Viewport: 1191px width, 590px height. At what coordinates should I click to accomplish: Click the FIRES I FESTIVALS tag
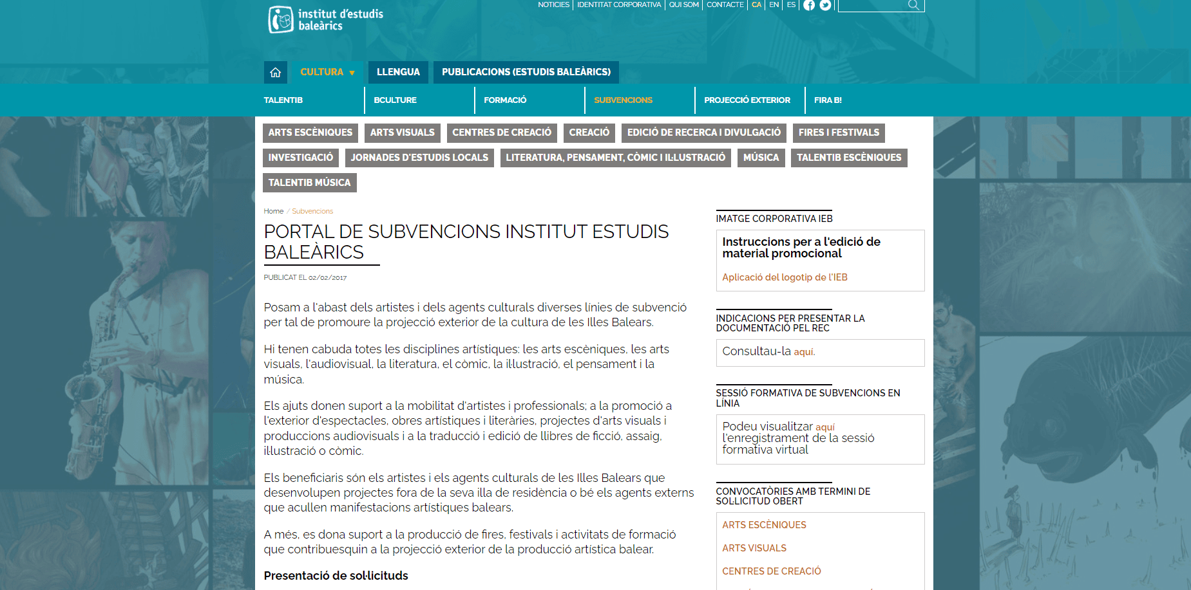pyautogui.click(x=839, y=133)
